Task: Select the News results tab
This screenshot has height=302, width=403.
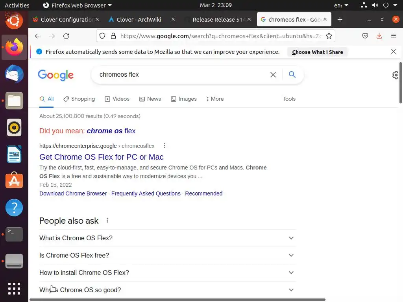Action: [x=150, y=99]
